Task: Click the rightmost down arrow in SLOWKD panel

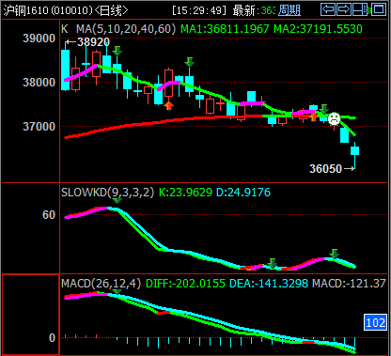Action: point(335,254)
